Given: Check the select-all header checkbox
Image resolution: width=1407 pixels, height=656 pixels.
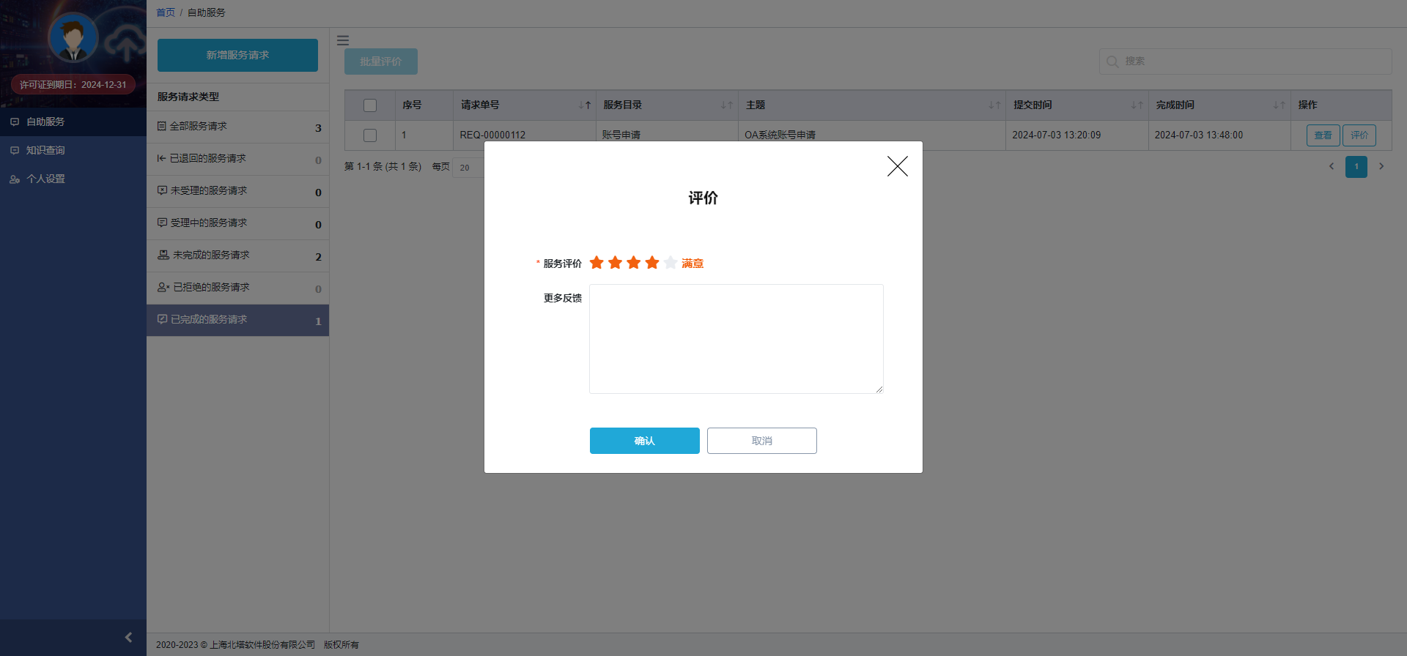Looking at the screenshot, I should click(x=370, y=105).
